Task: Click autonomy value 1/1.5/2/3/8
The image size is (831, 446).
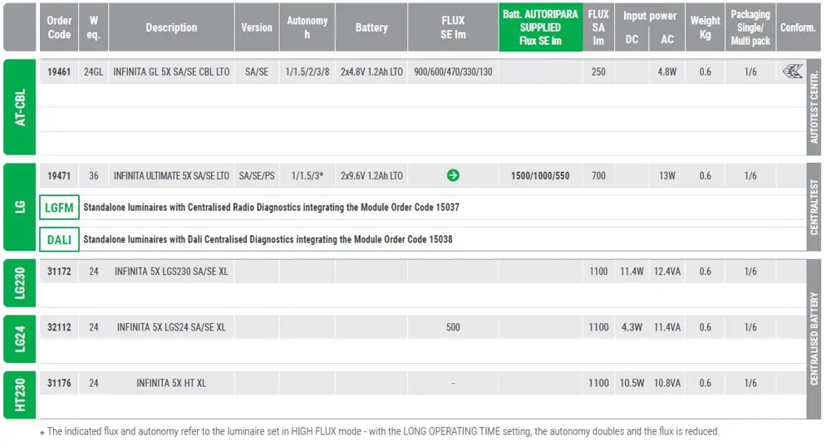Action: click(x=307, y=71)
